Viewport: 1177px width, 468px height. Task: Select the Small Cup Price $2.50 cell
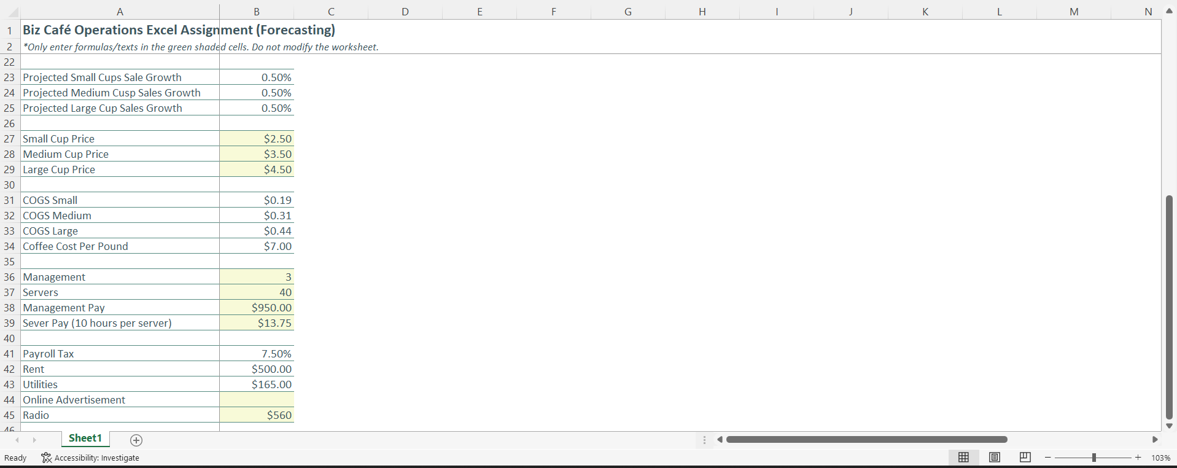(x=257, y=139)
